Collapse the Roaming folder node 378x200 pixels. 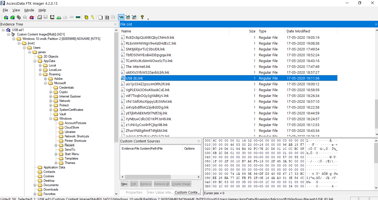pyautogui.click(x=40, y=74)
